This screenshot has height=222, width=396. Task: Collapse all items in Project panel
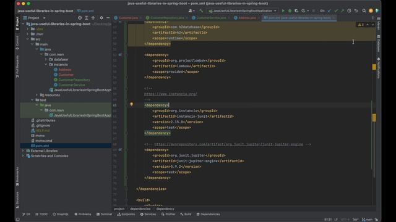coord(93,18)
